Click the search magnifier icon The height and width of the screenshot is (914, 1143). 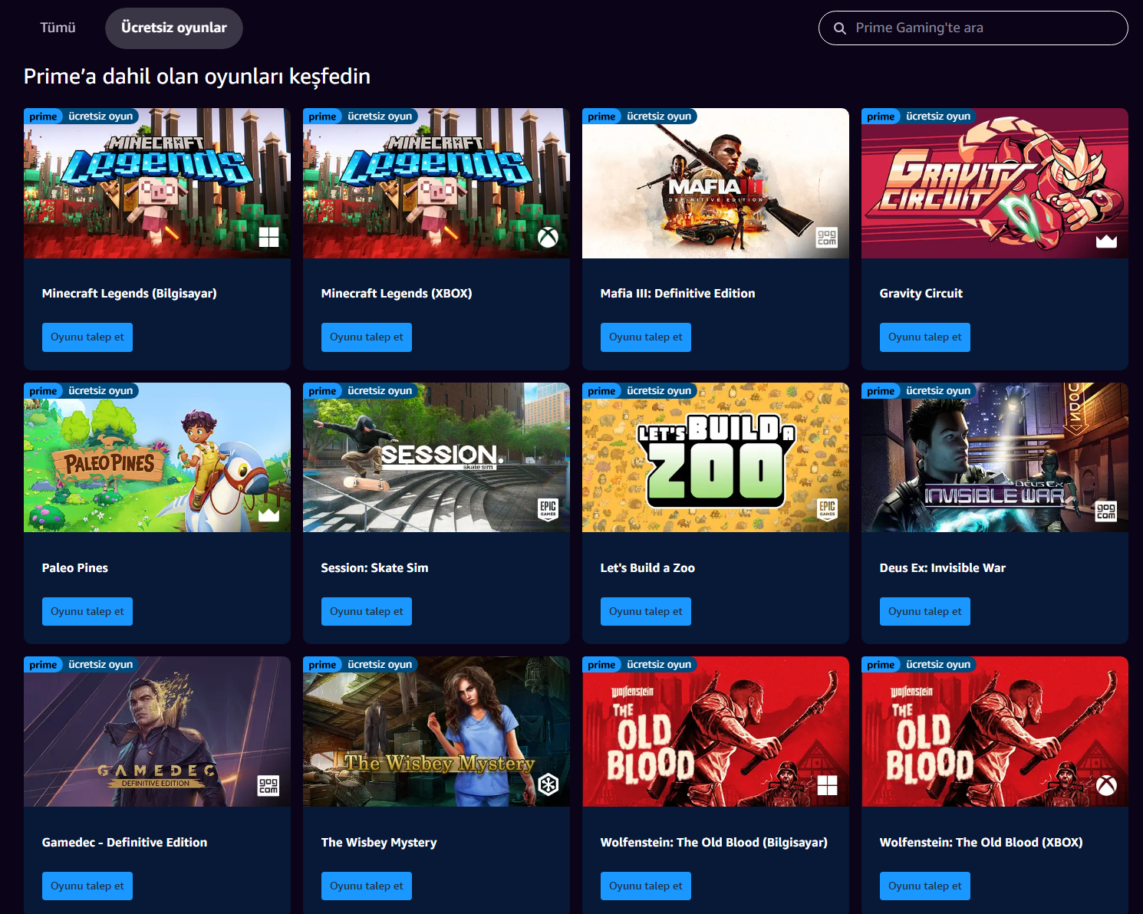(840, 28)
